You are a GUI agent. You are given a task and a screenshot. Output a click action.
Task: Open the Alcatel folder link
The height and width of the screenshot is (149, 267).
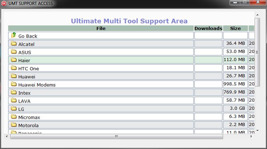(x=27, y=44)
